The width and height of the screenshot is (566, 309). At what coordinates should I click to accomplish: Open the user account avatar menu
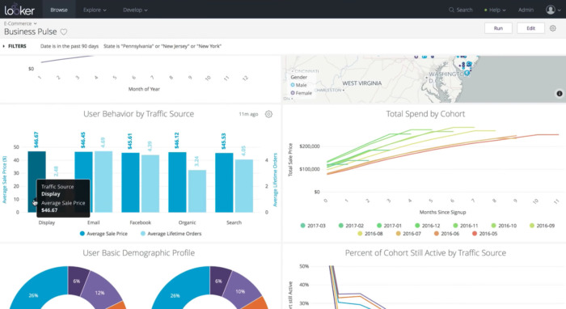[x=553, y=10]
